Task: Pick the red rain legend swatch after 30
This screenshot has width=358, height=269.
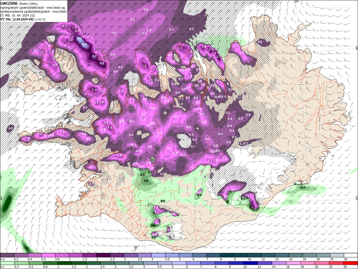Action: (x=351, y=263)
